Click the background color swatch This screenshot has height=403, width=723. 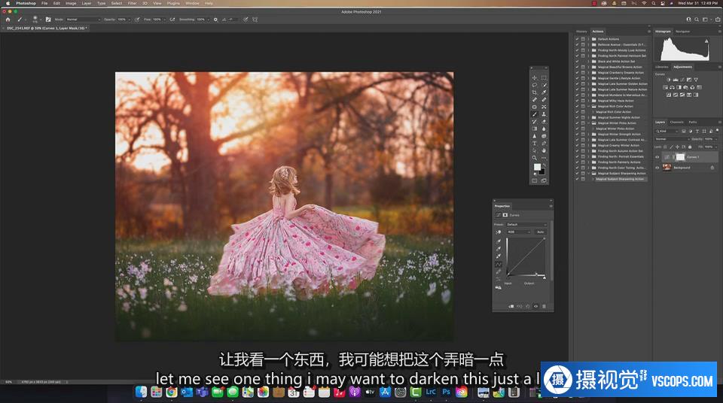(542, 171)
